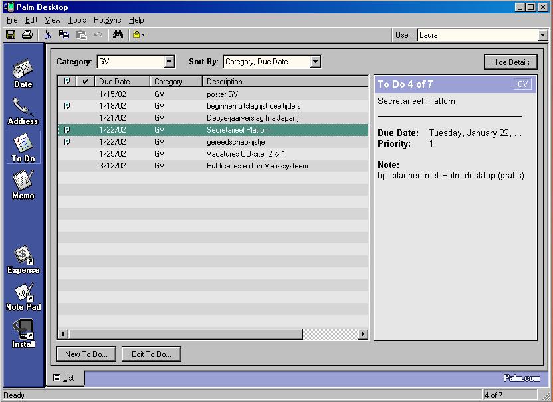The height and width of the screenshot is (402, 553).
Task: Click the GV category badge in details
Action: pos(522,84)
